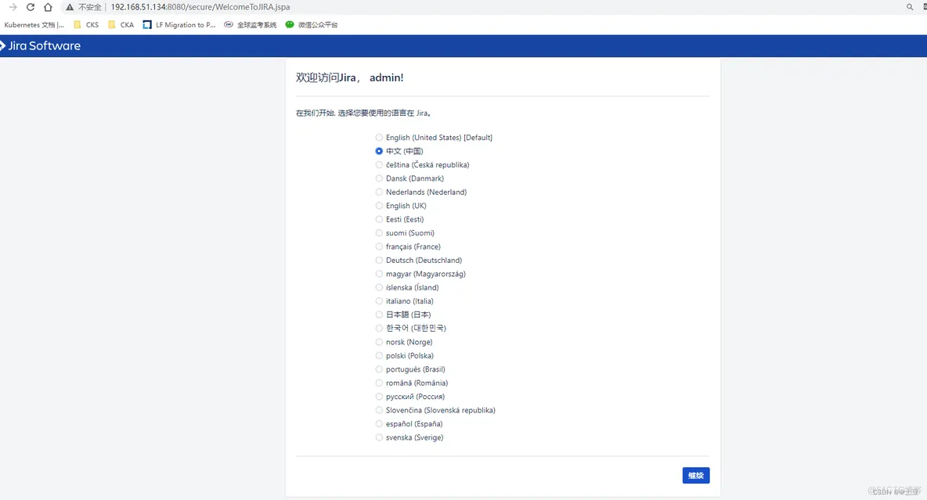Screen dimensions: 927x500
Task: Select português (Brasil) radio button
Action: click(x=379, y=369)
